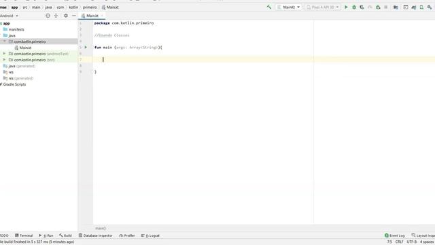The width and height of the screenshot is (435, 245).
Task: Click the 'main' breadcrumb
Action: pyautogui.click(x=36, y=7)
